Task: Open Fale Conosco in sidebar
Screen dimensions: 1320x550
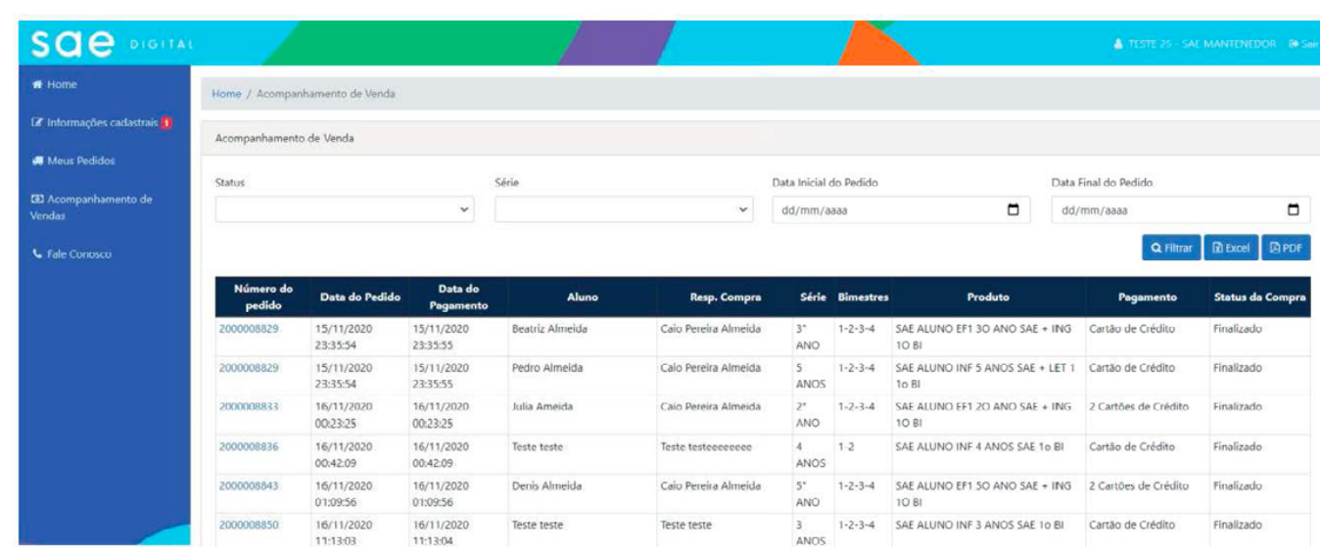Action: (71, 254)
